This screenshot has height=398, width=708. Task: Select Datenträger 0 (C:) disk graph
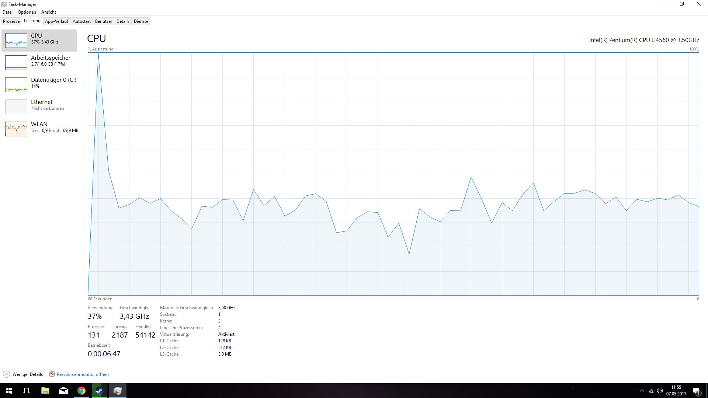(x=16, y=85)
